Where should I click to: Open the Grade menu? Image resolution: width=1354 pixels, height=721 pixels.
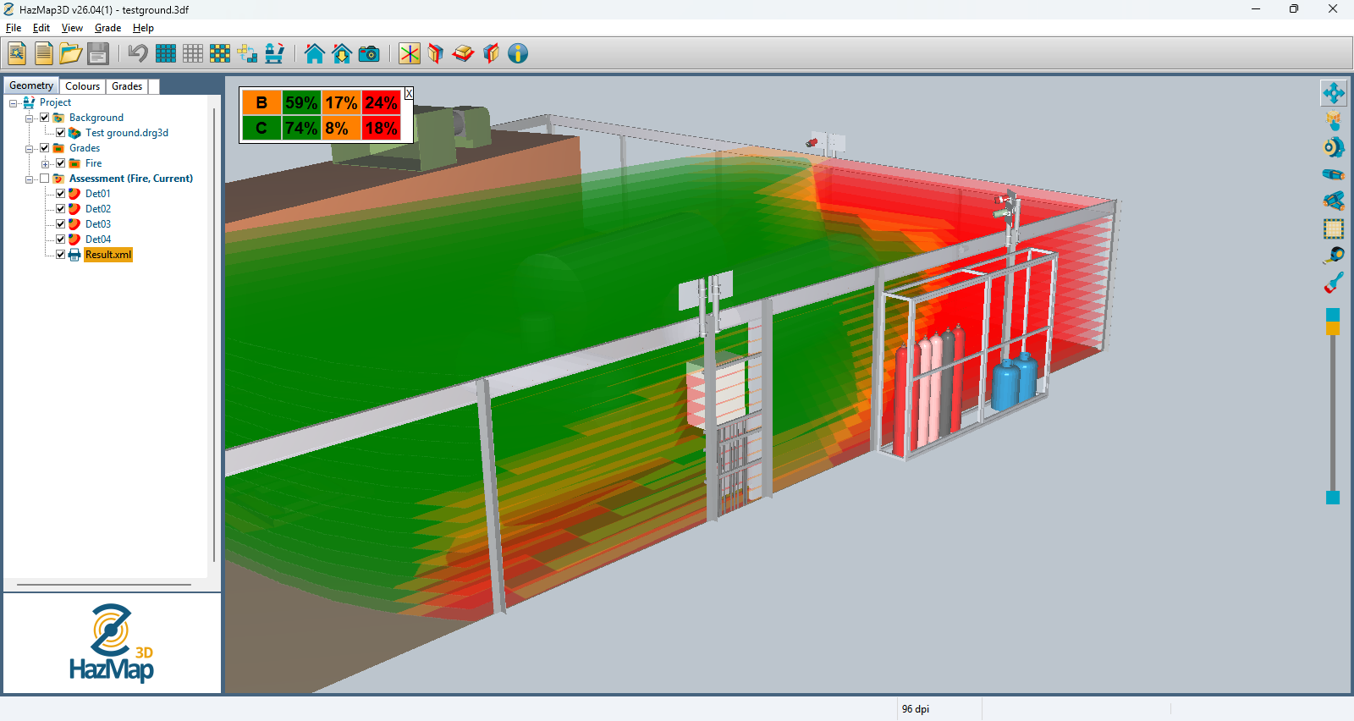(x=107, y=28)
